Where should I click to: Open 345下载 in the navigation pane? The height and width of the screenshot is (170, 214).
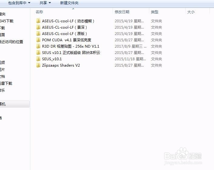[7, 21]
